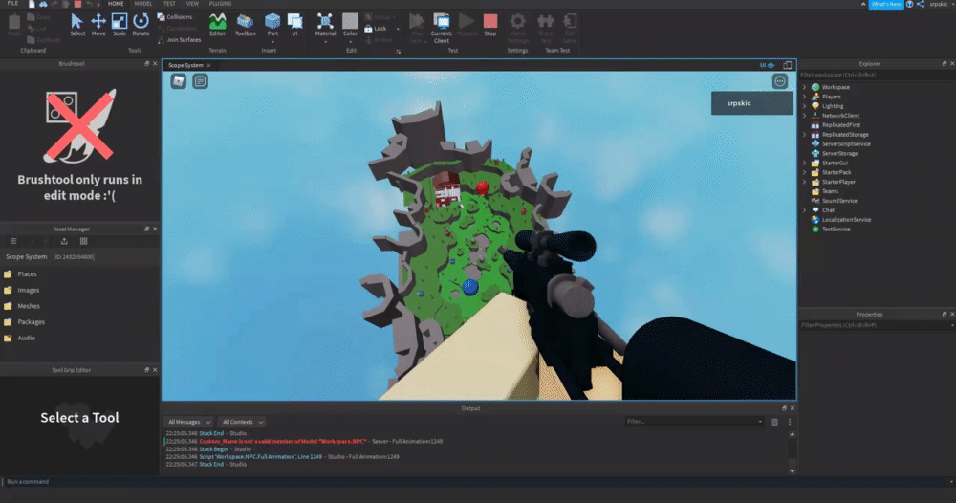This screenshot has height=503, width=956.
Task: Expand the Players node
Action: pyautogui.click(x=804, y=97)
